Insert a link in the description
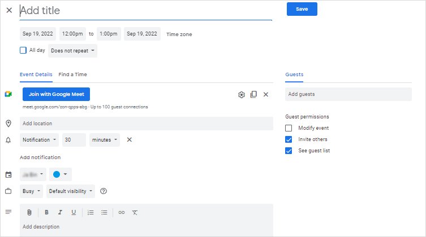Viewport: 426px width, 237px height. (x=122, y=213)
